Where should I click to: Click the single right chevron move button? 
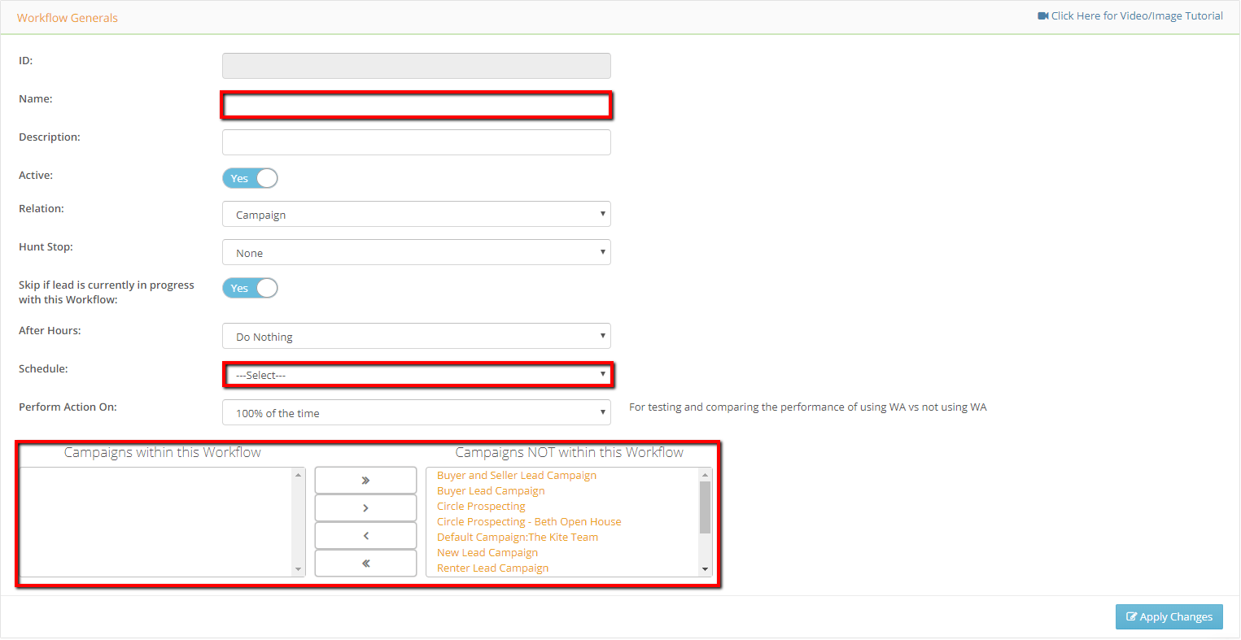click(x=365, y=508)
